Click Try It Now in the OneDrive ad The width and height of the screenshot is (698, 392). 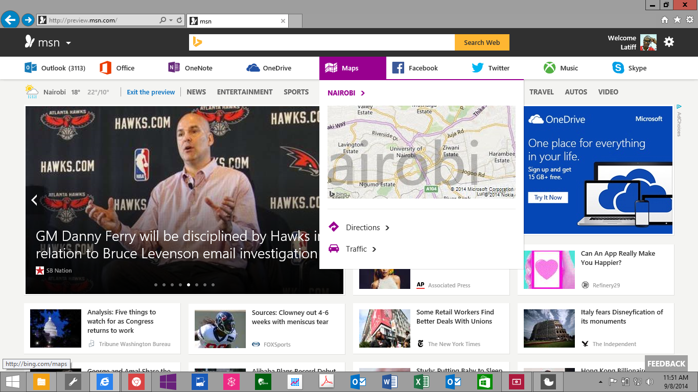[548, 198]
